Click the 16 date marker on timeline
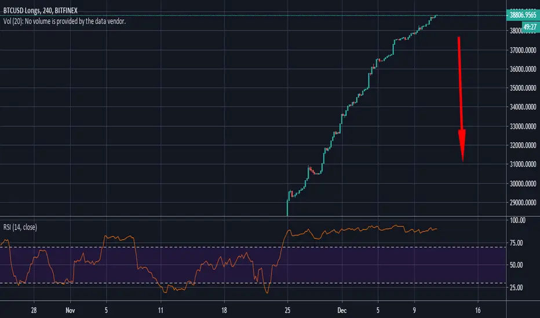Viewport: 540px width, 318px height. (x=477, y=310)
